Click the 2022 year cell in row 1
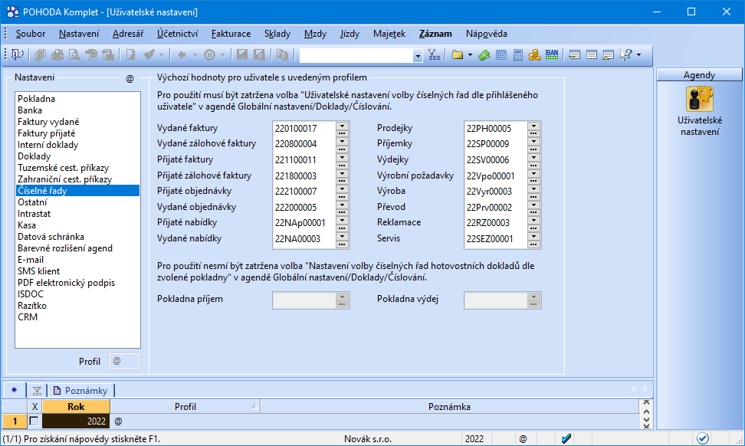The image size is (745, 446). 76,421
